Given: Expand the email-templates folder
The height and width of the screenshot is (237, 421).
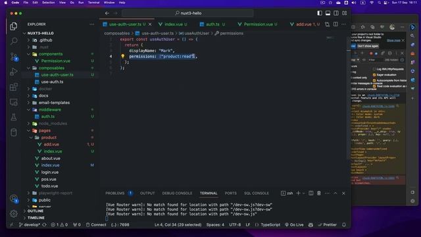Looking at the screenshot, I should (29, 103).
